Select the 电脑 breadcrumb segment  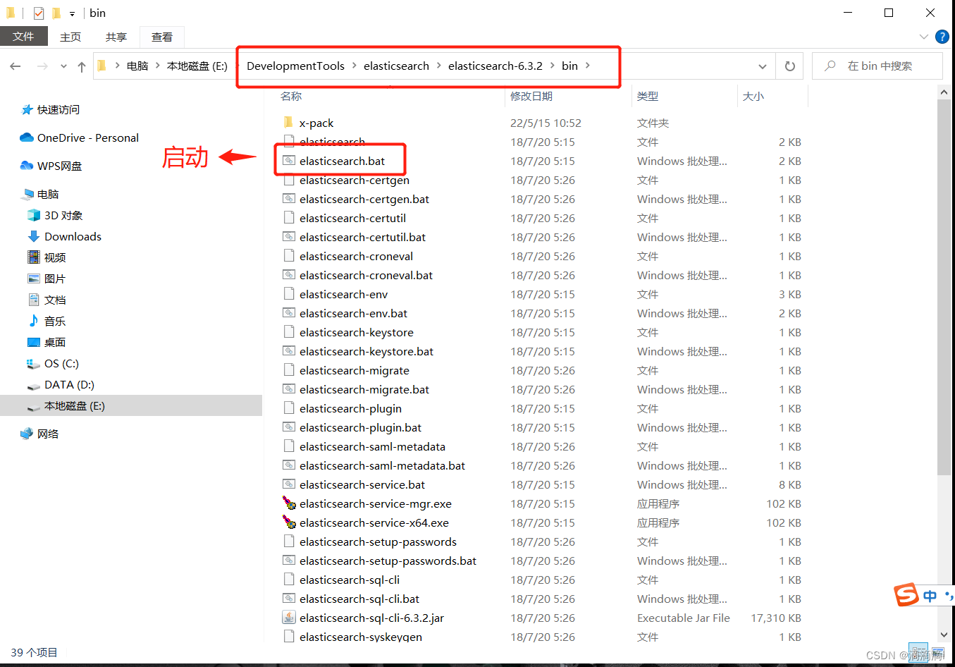click(x=137, y=66)
